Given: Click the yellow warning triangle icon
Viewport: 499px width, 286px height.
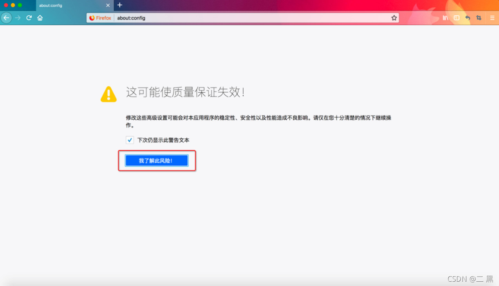Looking at the screenshot, I should (x=108, y=94).
